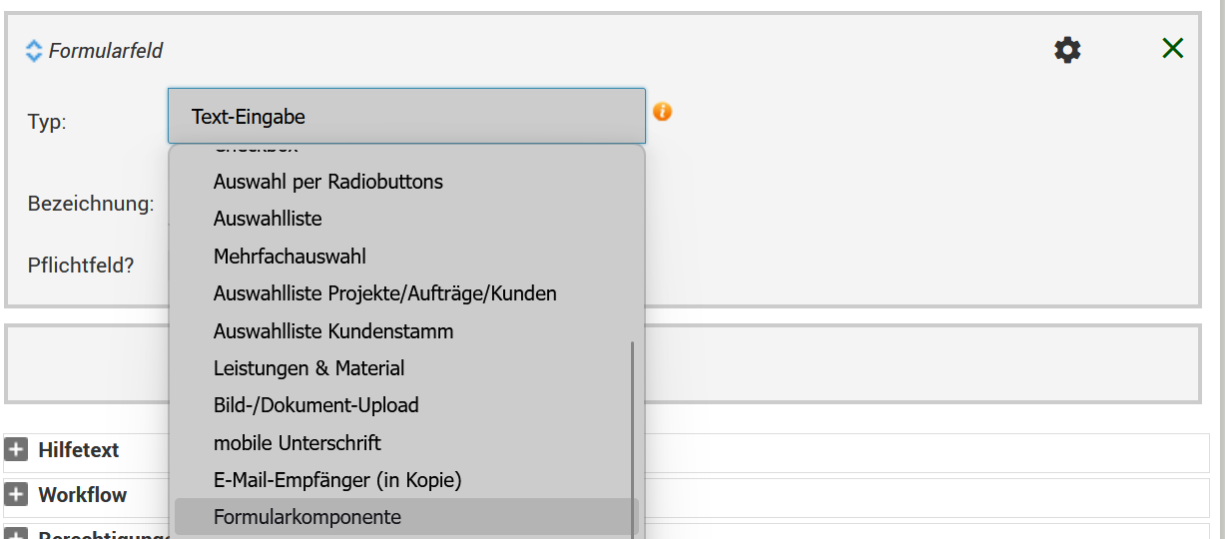The width and height of the screenshot is (1225, 539).
Task: Select 'mobile Unterschrift' field type
Action: [297, 442]
